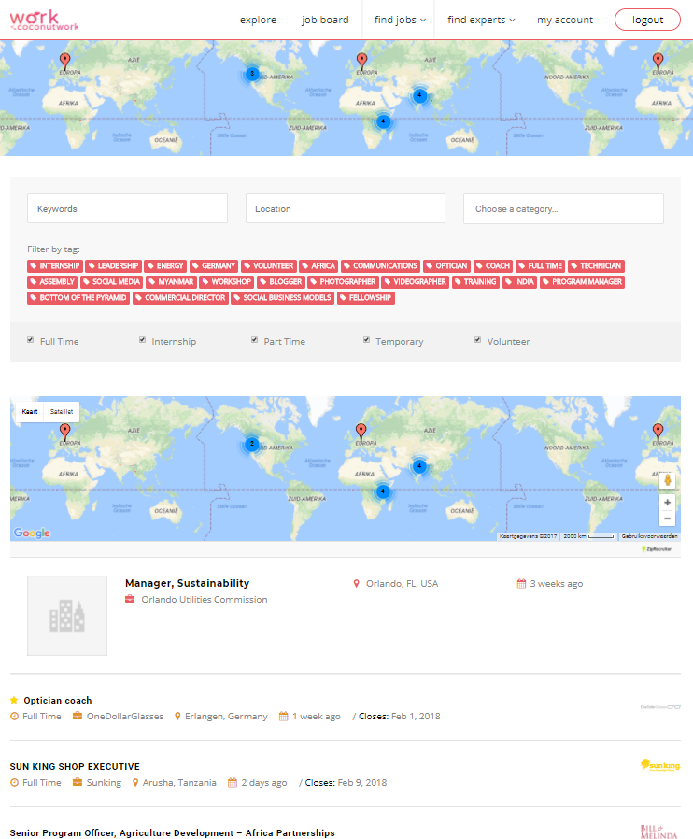Select the BLOGGER tag

[281, 282]
